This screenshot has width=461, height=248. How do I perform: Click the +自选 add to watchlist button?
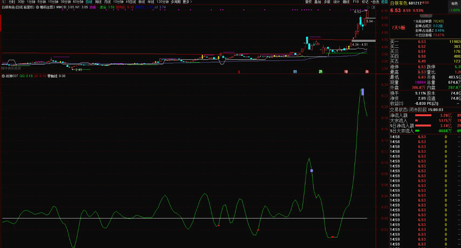pos(374,2)
